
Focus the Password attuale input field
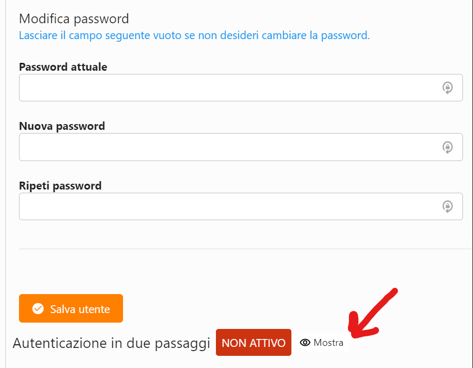pyautogui.click(x=227, y=88)
